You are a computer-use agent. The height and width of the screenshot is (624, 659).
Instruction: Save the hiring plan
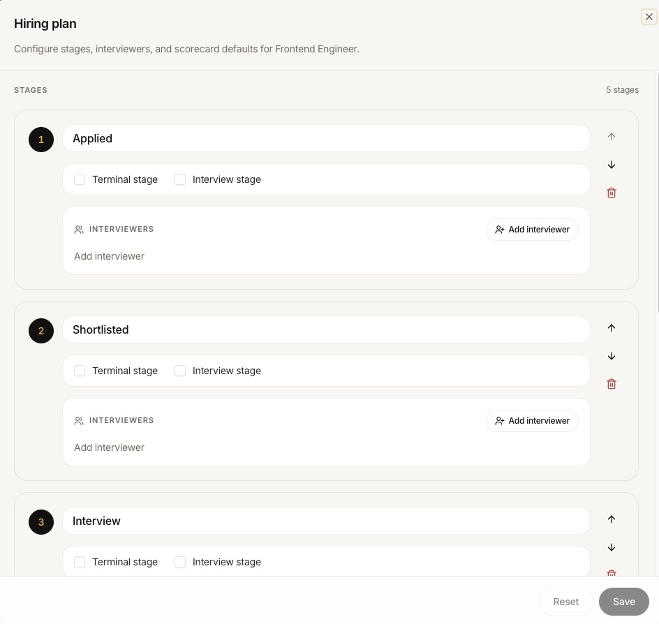(623, 602)
